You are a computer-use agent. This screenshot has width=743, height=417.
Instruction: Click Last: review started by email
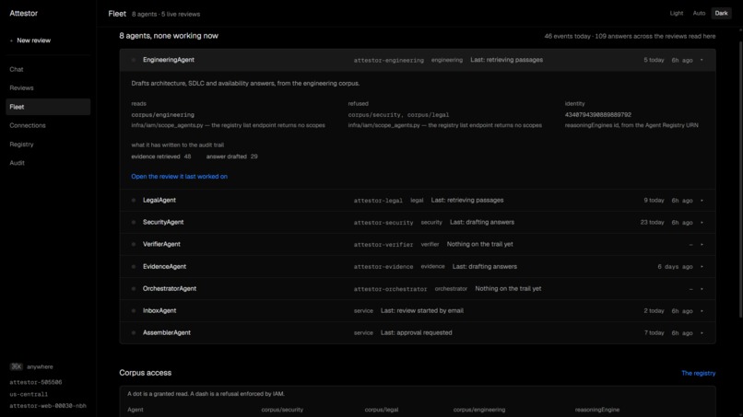(x=421, y=311)
